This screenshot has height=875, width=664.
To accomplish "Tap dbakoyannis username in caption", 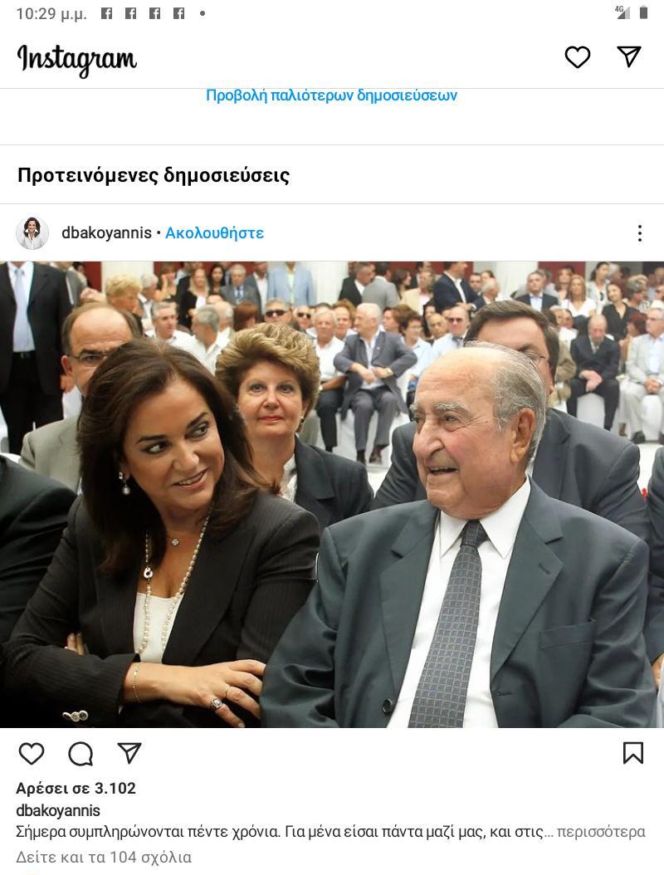I will pyautogui.click(x=58, y=810).
